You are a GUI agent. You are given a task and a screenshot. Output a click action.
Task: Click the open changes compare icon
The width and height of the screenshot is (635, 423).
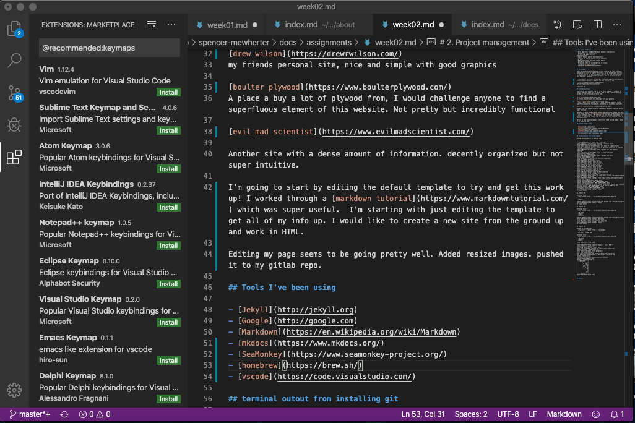pos(558,25)
